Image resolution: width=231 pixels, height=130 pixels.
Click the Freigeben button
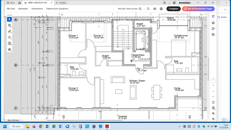(x=173, y=9)
